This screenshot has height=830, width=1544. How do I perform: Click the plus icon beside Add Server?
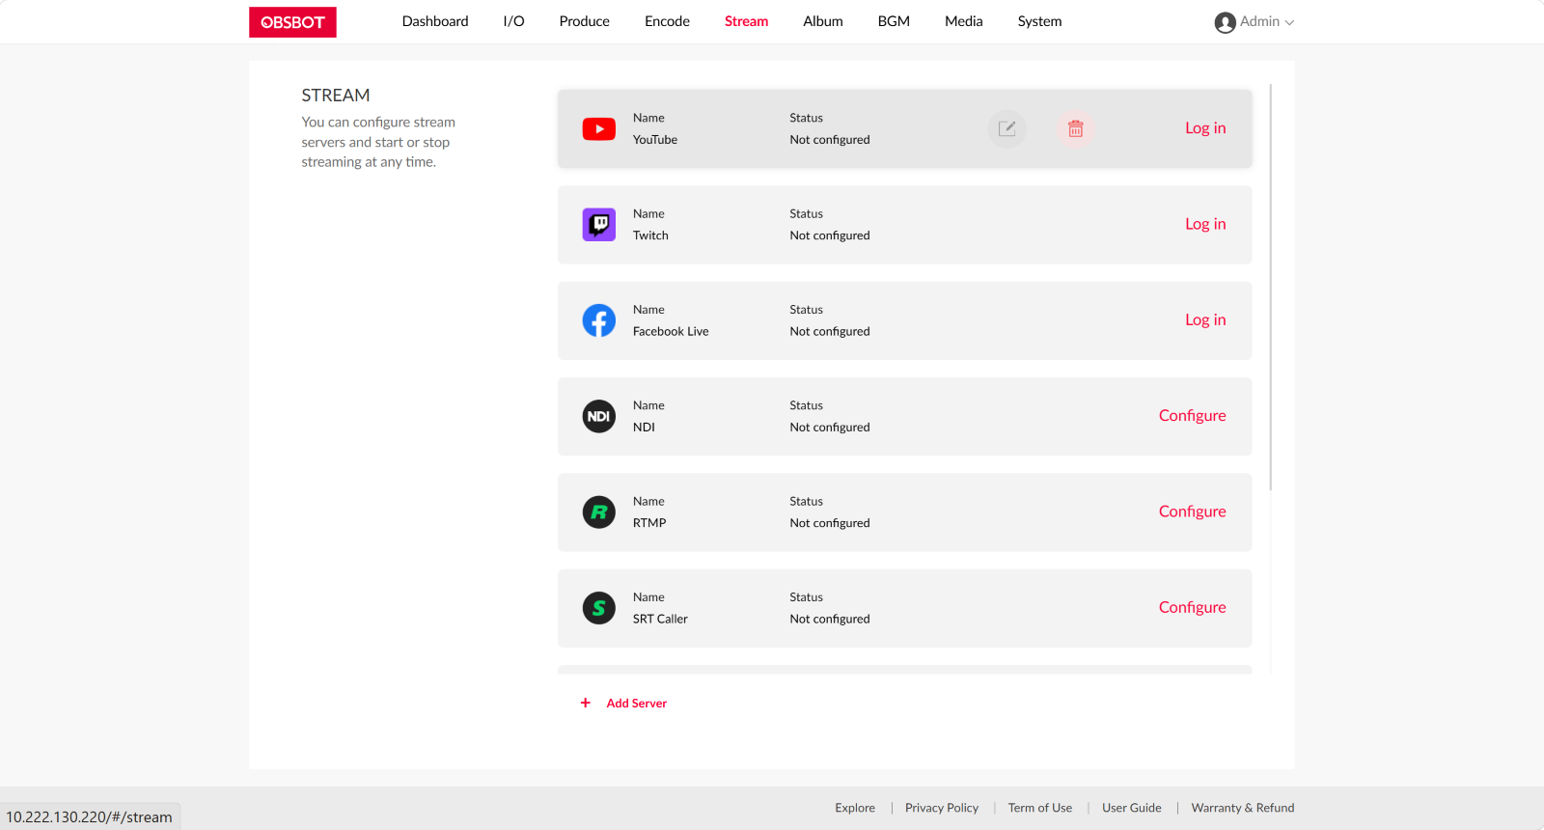pos(586,703)
